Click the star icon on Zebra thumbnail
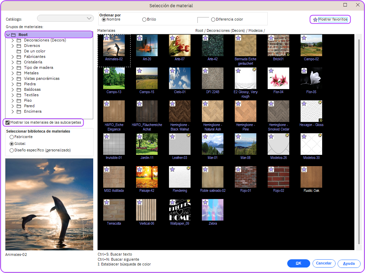 [x=205, y=202]
